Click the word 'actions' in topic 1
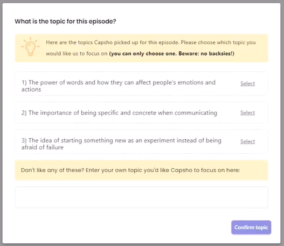Image resolution: width=284 pixels, height=246 pixels. [x=31, y=90]
